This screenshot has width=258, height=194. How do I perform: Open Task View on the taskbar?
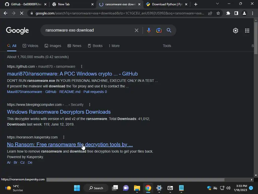115,188
